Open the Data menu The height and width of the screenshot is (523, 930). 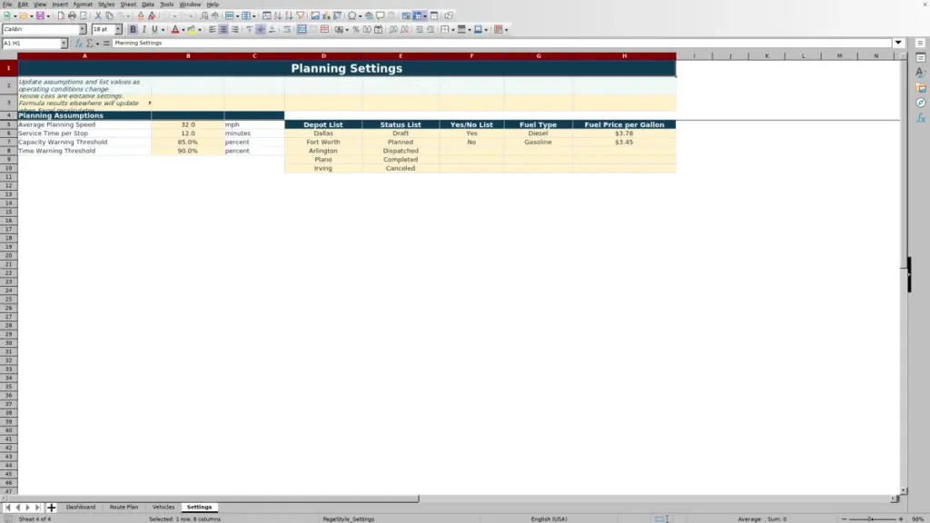pos(148,5)
